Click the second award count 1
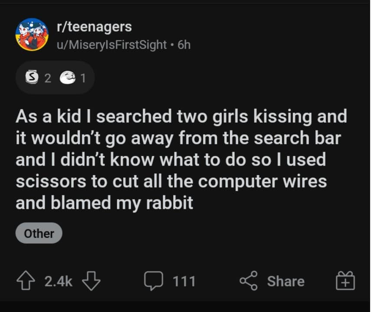The height and width of the screenshot is (312, 371). [x=83, y=78]
